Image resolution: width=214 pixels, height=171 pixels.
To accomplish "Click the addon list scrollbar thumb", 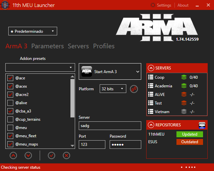I will (x=72, y=98).
